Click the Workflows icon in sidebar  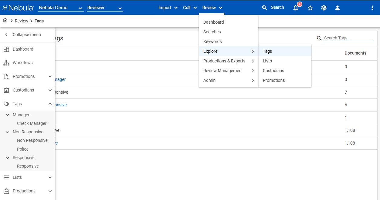(6, 63)
